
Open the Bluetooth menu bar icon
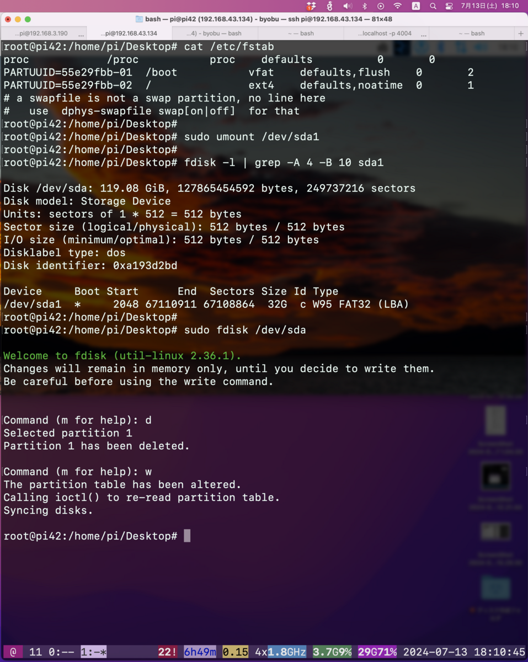click(364, 6)
